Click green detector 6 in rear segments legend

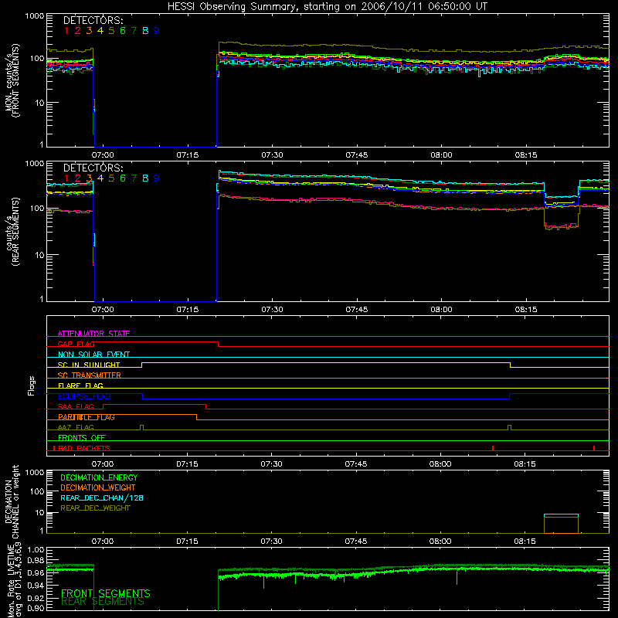(x=123, y=178)
